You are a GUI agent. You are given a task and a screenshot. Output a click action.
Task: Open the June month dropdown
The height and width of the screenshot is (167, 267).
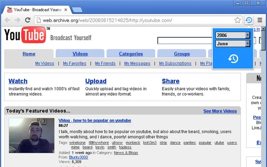point(233,43)
